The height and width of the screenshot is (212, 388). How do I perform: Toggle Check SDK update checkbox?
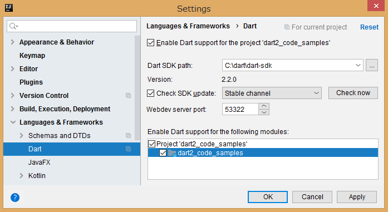150,93
